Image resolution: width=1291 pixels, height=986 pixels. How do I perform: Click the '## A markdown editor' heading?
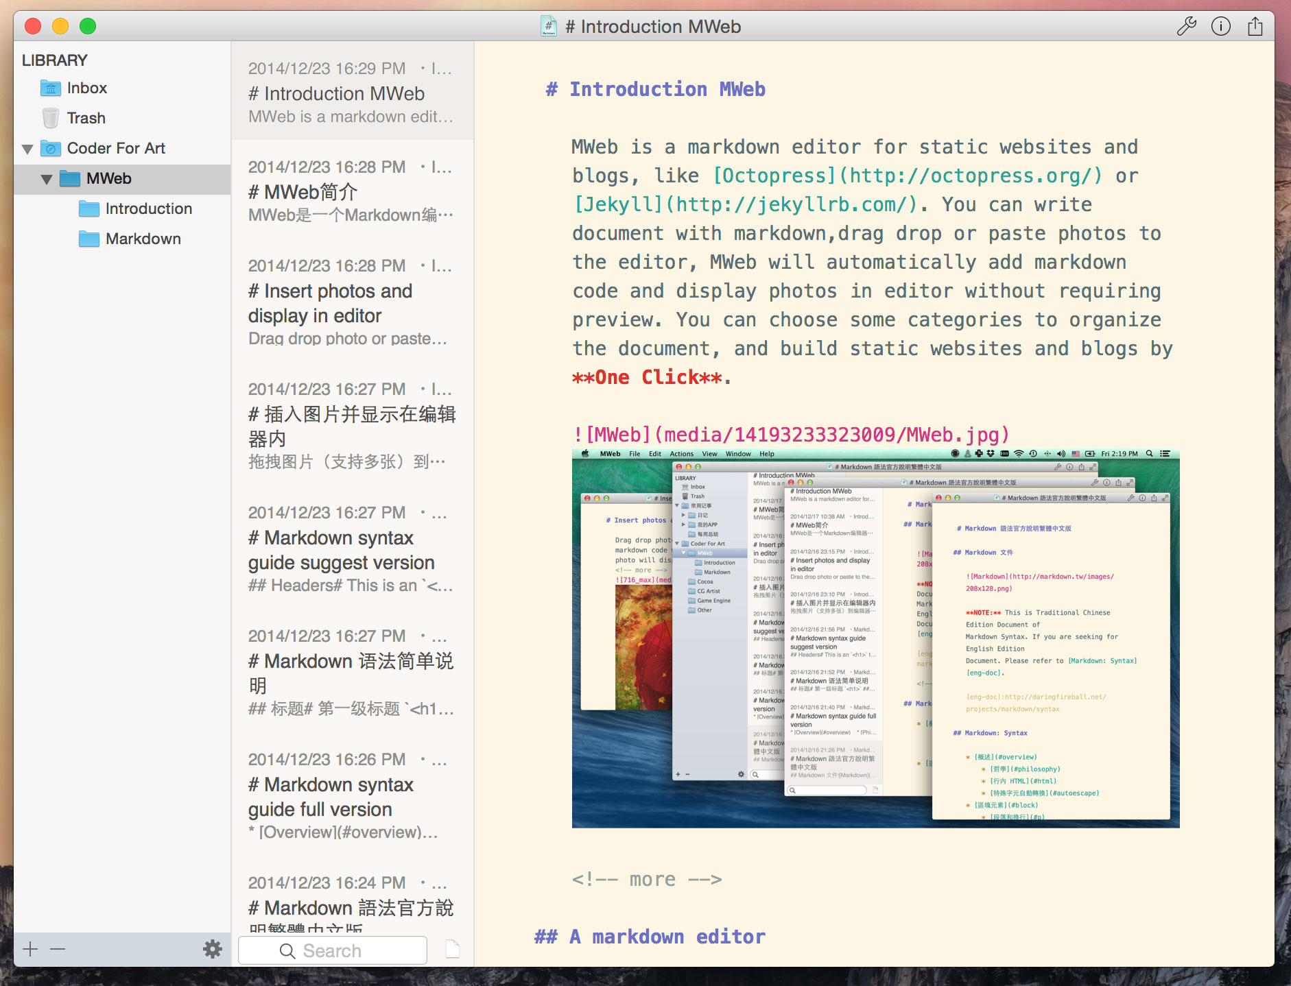pyautogui.click(x=650, y=937)
